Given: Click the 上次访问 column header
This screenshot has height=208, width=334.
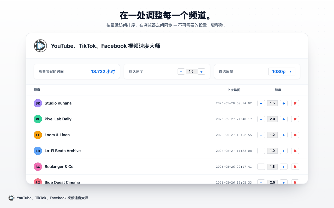Looking at the screenshot, I should 234,90.
